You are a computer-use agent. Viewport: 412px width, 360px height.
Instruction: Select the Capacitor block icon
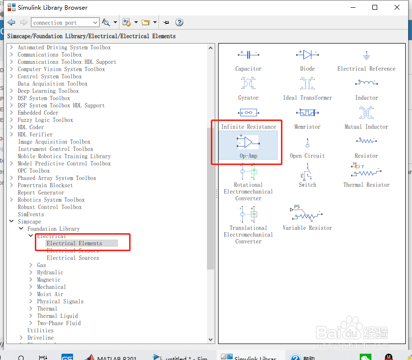pyautogui.click(x=248, y=55)
